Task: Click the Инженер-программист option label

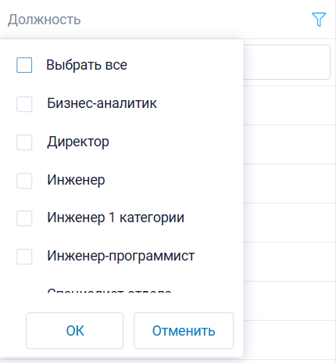Action: click(121, 256)
